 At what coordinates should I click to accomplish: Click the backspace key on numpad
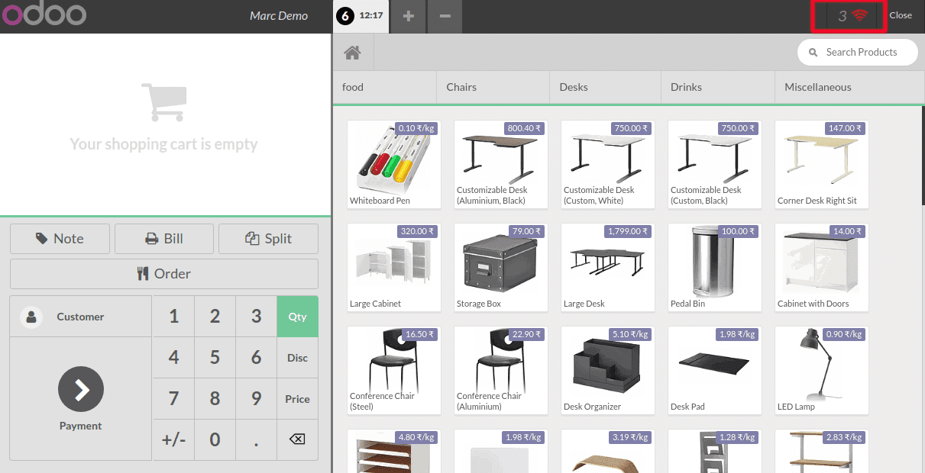[297, 439]
